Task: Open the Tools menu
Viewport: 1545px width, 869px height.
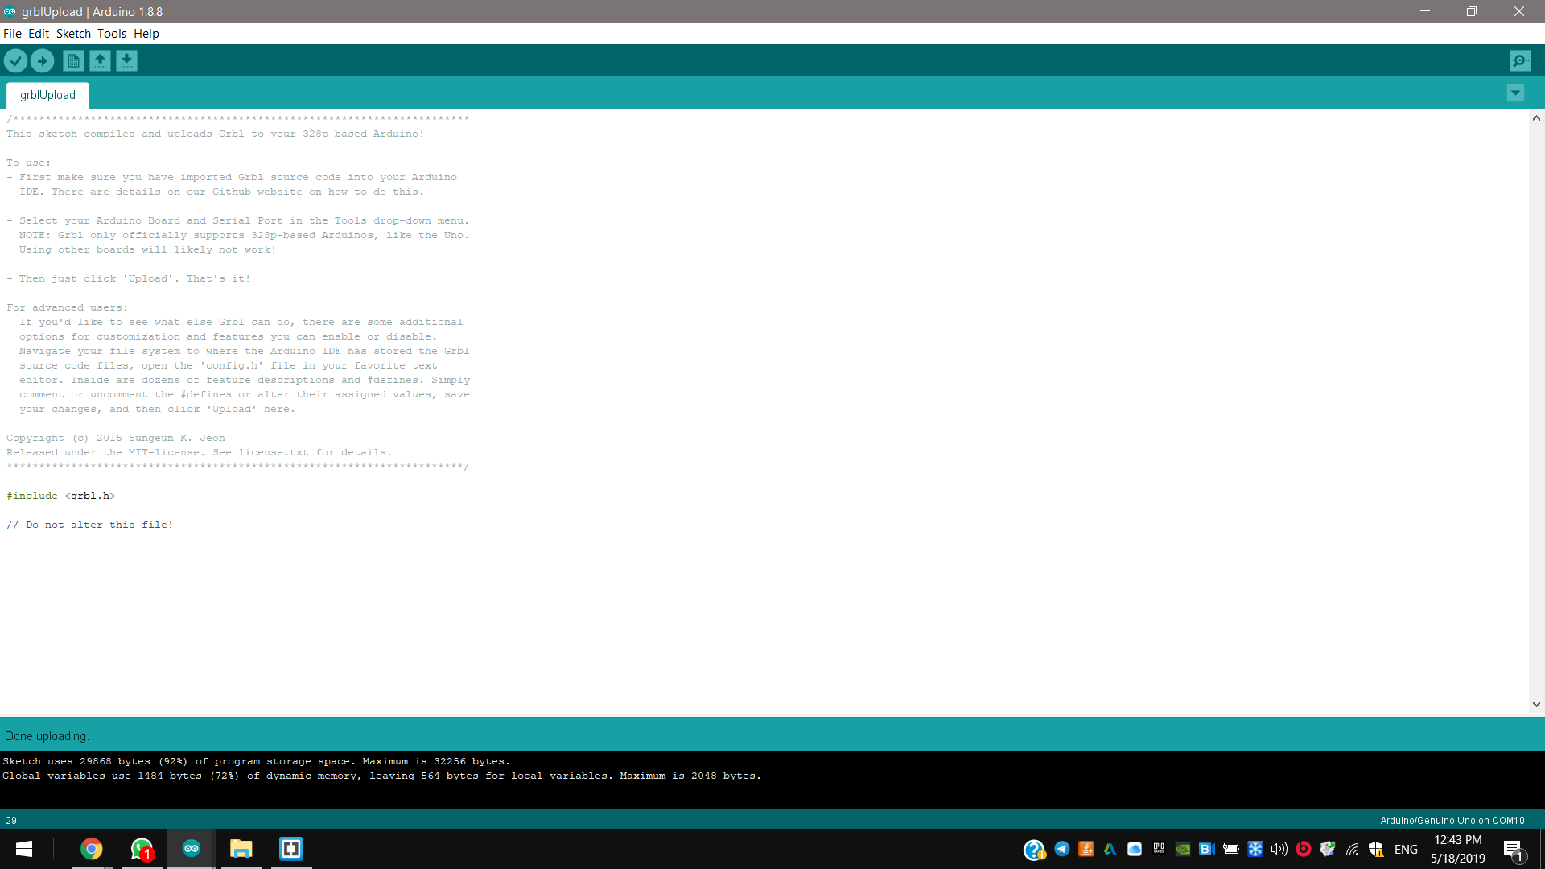Action: click(112, 34)
